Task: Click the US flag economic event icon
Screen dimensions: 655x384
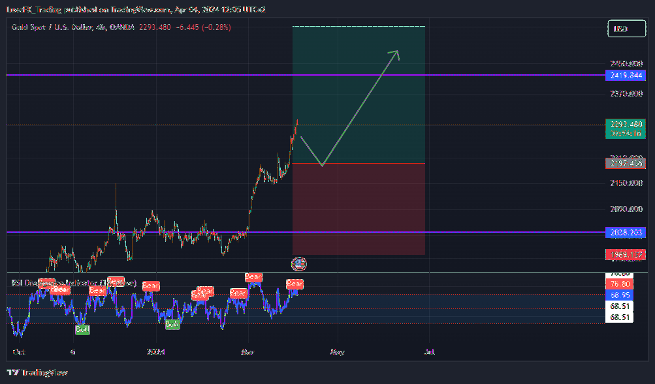Action: coord(298,263)
